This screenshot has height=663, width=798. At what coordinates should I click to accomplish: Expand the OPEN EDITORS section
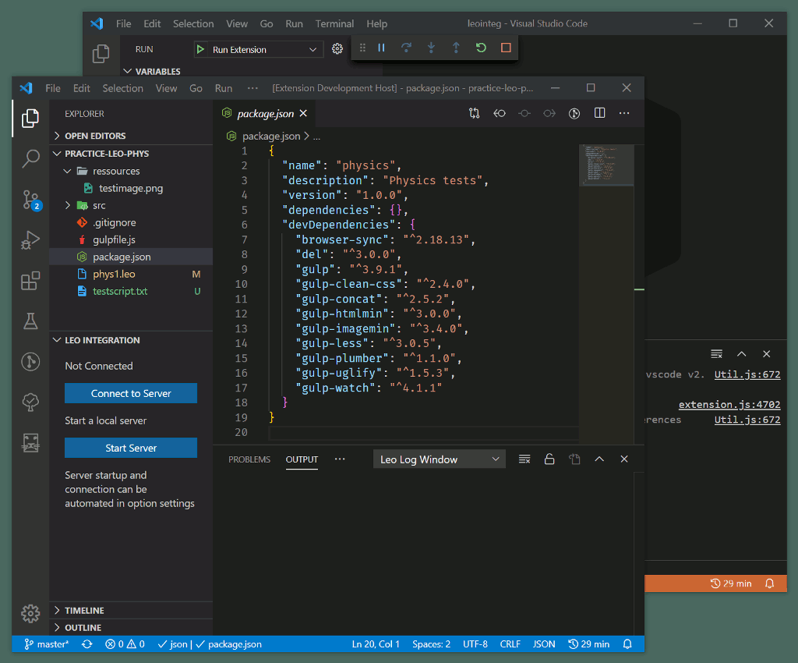coord(95,136)
